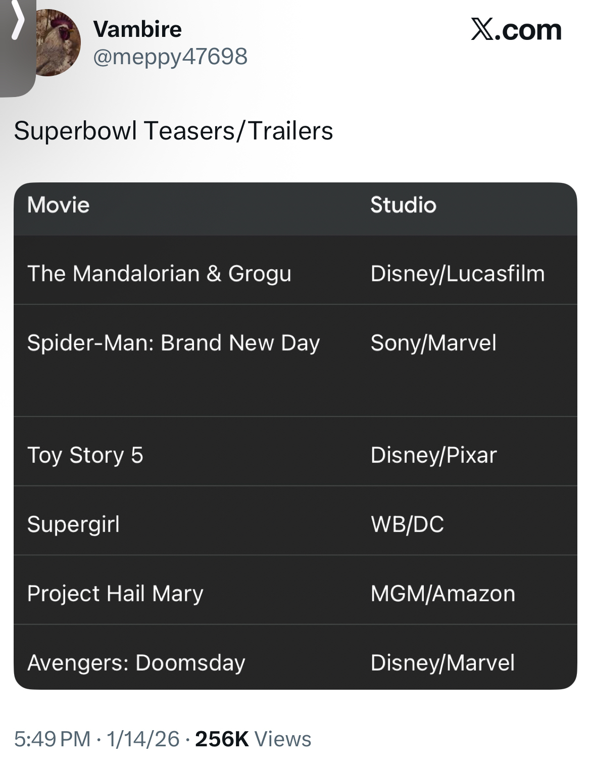Screen dimensions: 591x766
Task: Select Spider-Man: Brand New Day entry
Action: coord(173,343)
